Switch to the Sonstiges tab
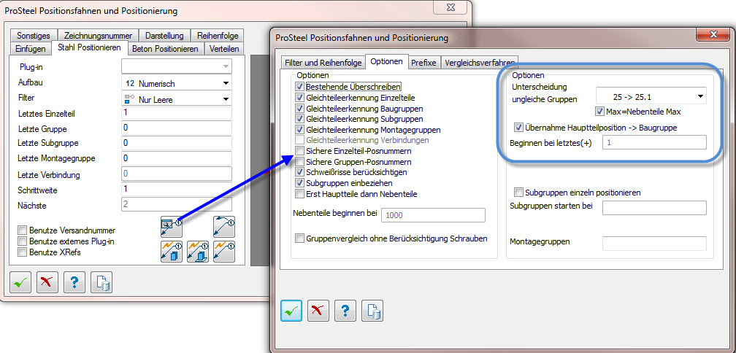The width and height of the screenshot is (736, 353). click(34, 36)
